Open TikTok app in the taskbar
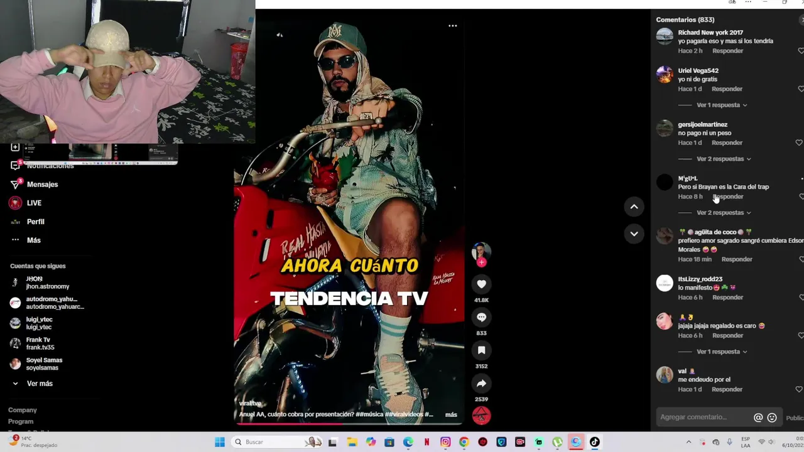804x452 pixels. pyautogui.click(x=594, y=442)
